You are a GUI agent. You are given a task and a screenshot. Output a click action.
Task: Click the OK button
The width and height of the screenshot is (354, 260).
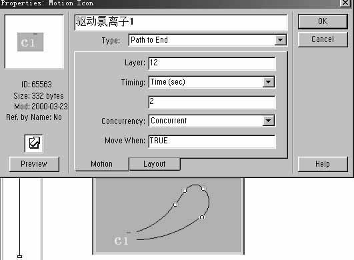323,21
